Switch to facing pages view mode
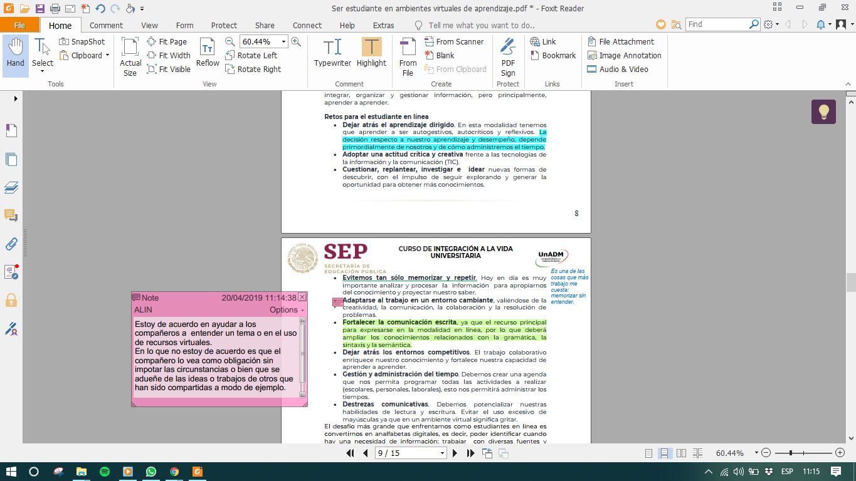This screenshot has width=856, height=481. (681, 453)
